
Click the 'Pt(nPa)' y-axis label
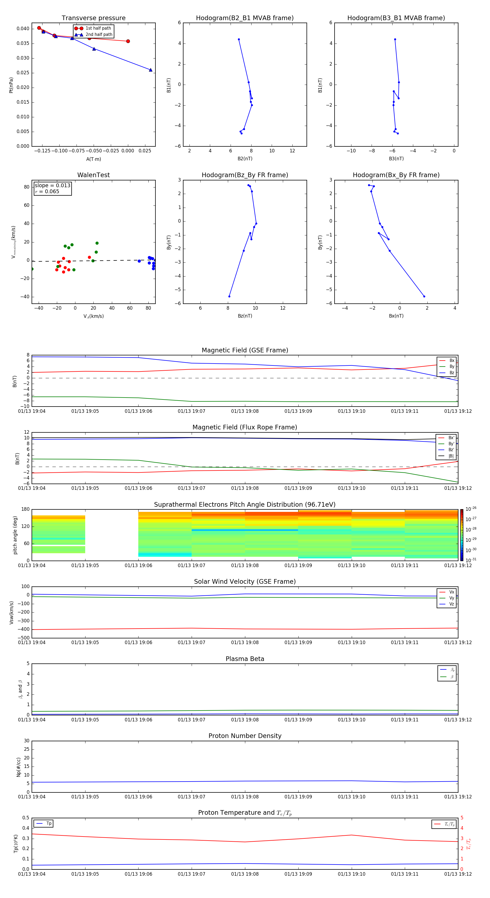[x=11, y=85]
